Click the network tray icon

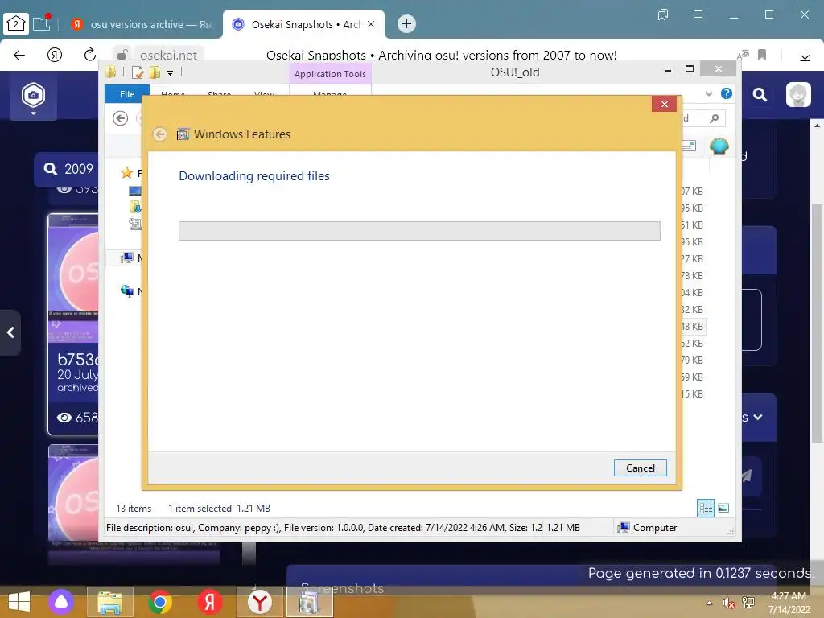pyautogui.click(x=748, y=603)
